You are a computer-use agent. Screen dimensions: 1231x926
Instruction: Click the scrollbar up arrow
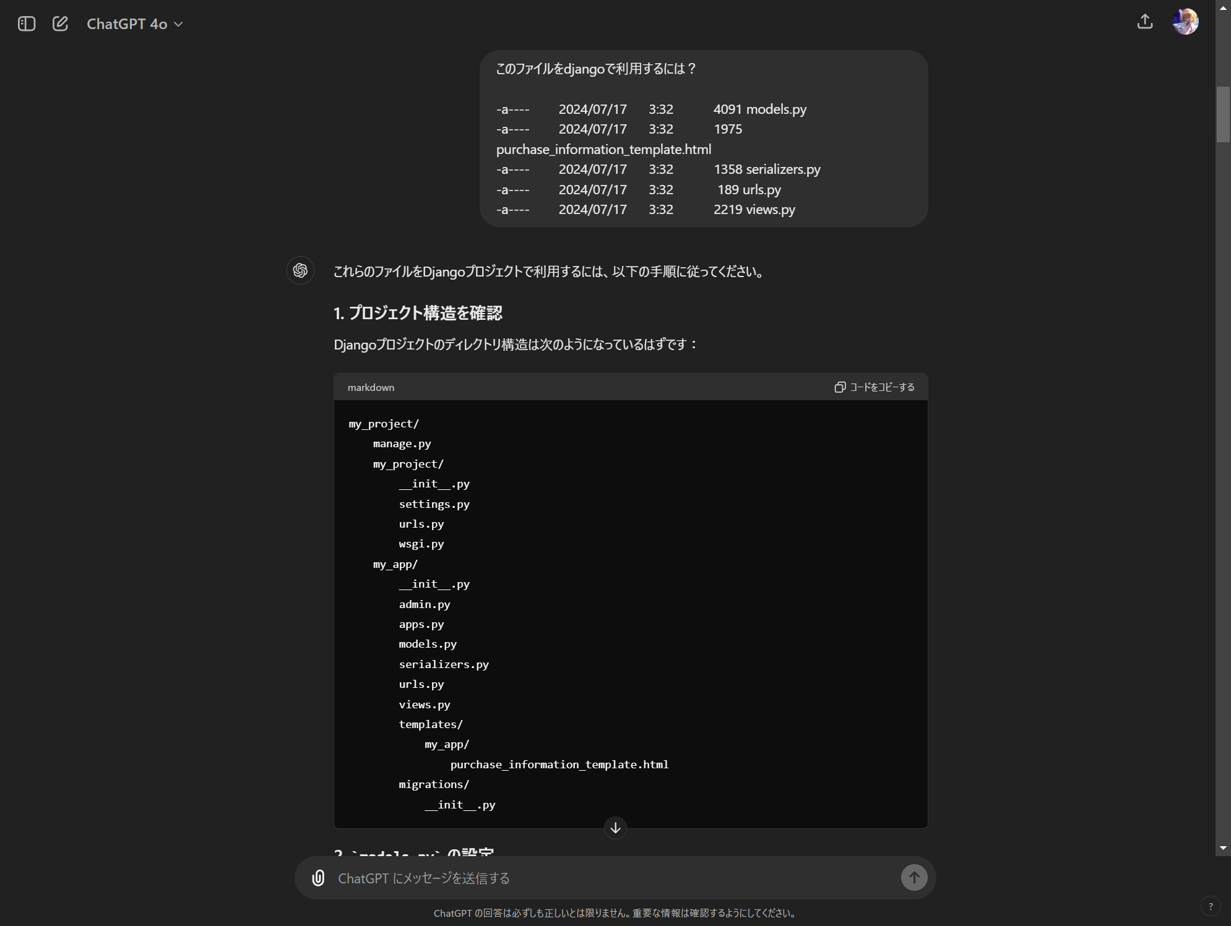(x=1223, y=8)
